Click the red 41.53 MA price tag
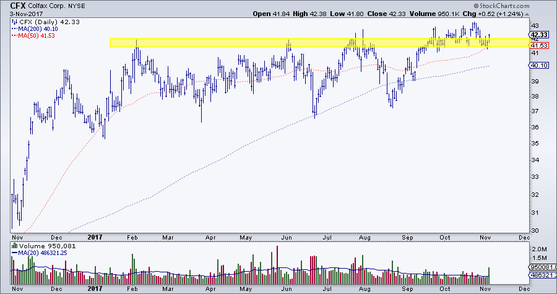This screenshot has height=294, width=557. (540, 46)
